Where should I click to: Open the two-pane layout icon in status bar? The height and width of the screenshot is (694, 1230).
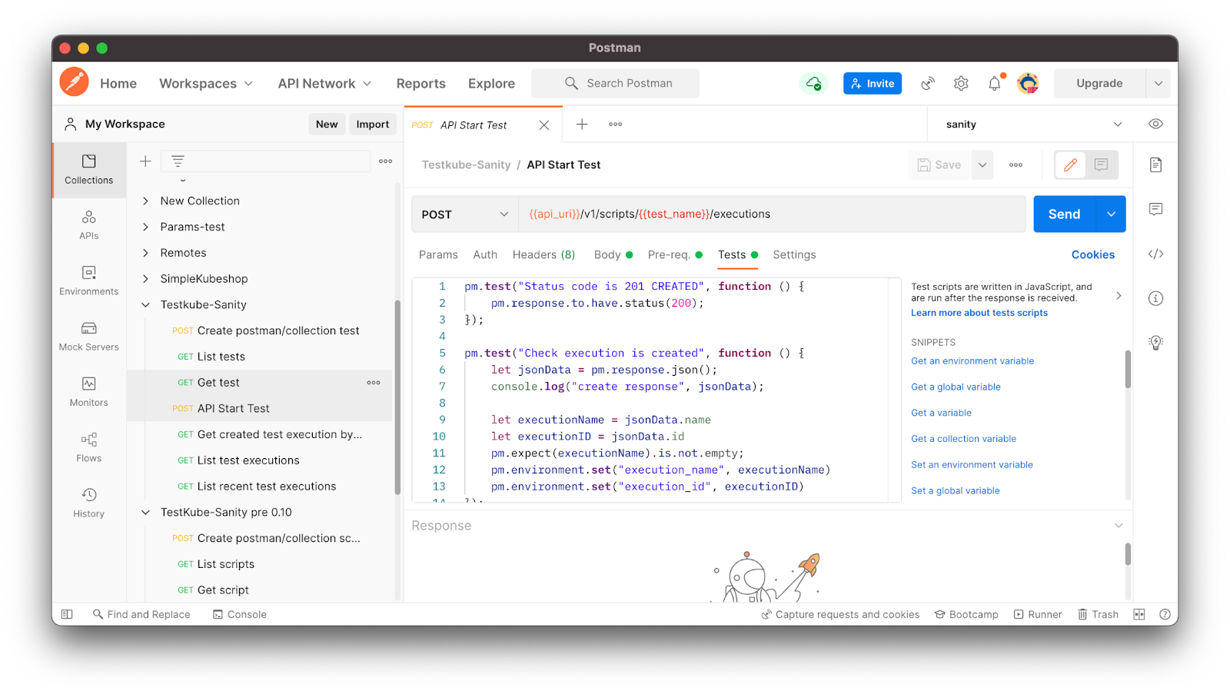pyautogui.click(x=1139, y=614)
